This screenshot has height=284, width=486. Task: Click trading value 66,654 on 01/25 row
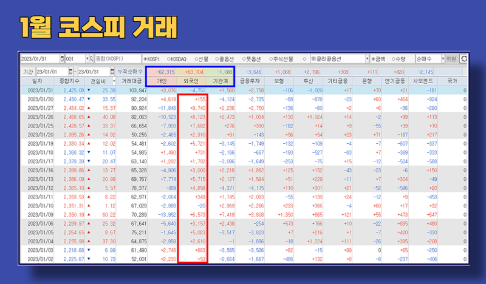[x=139, y=126]
